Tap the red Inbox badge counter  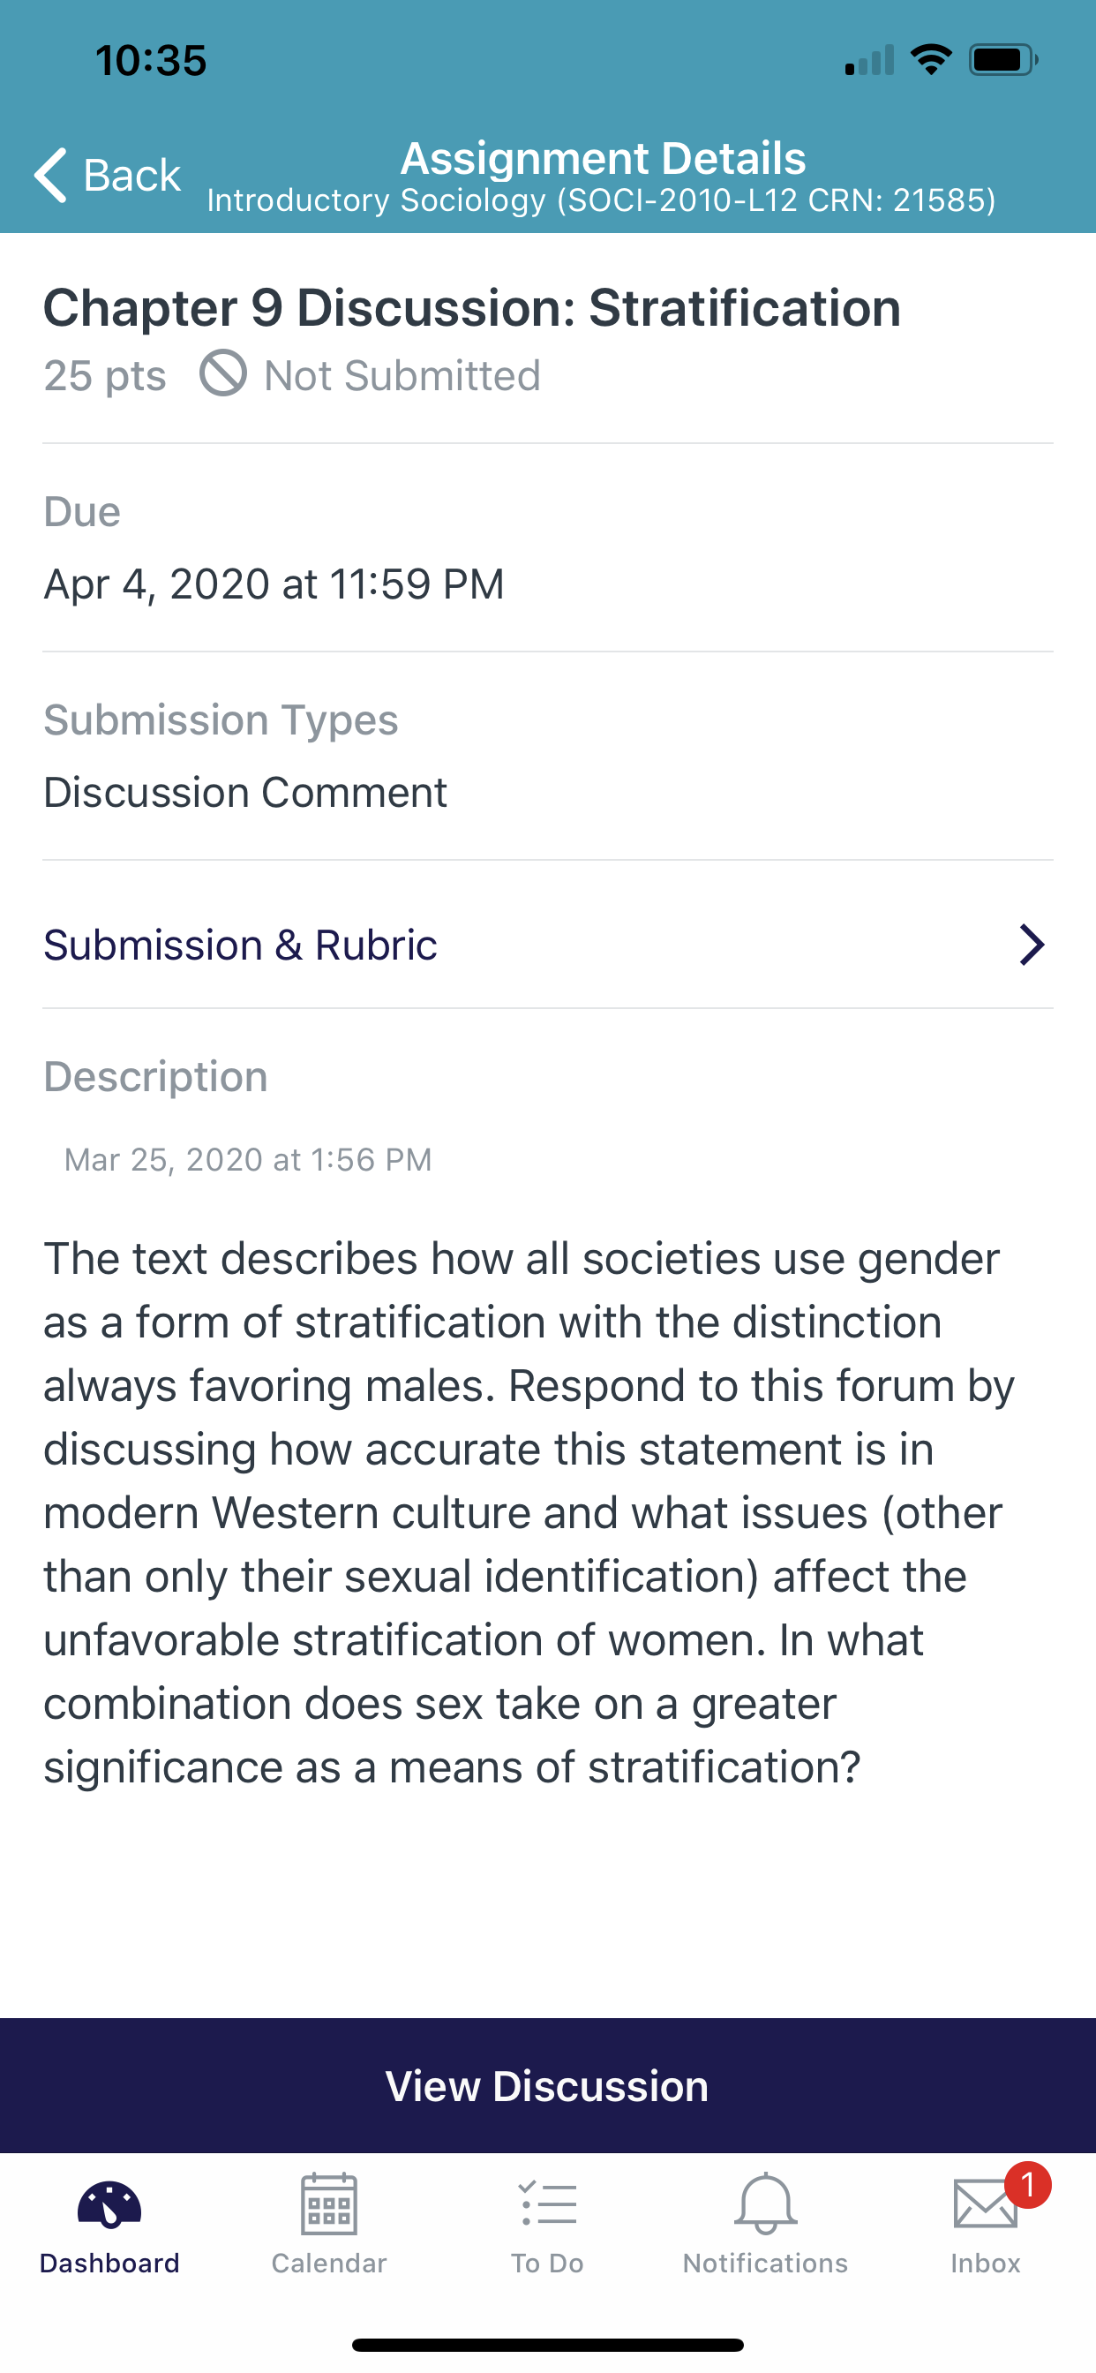(x=1028, y=2185)
